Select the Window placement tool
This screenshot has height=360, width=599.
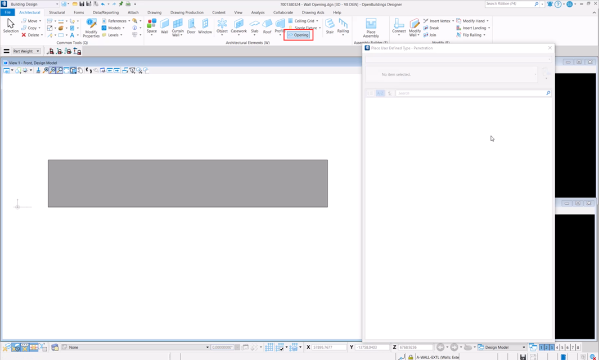pyautogui.click(x=205, y=26)
